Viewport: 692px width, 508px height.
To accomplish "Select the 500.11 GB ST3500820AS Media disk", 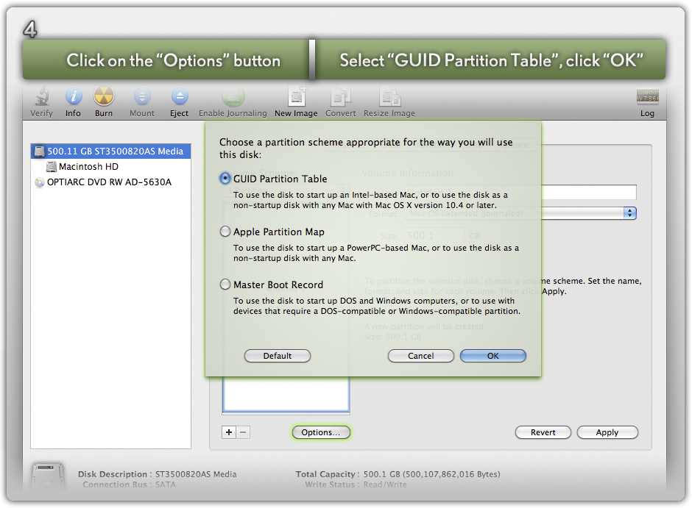I will pos(110,151).
